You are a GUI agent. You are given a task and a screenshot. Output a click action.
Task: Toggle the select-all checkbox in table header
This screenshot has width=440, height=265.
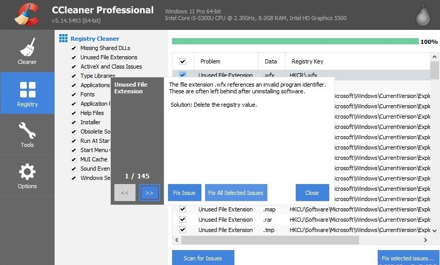point(182,61)
